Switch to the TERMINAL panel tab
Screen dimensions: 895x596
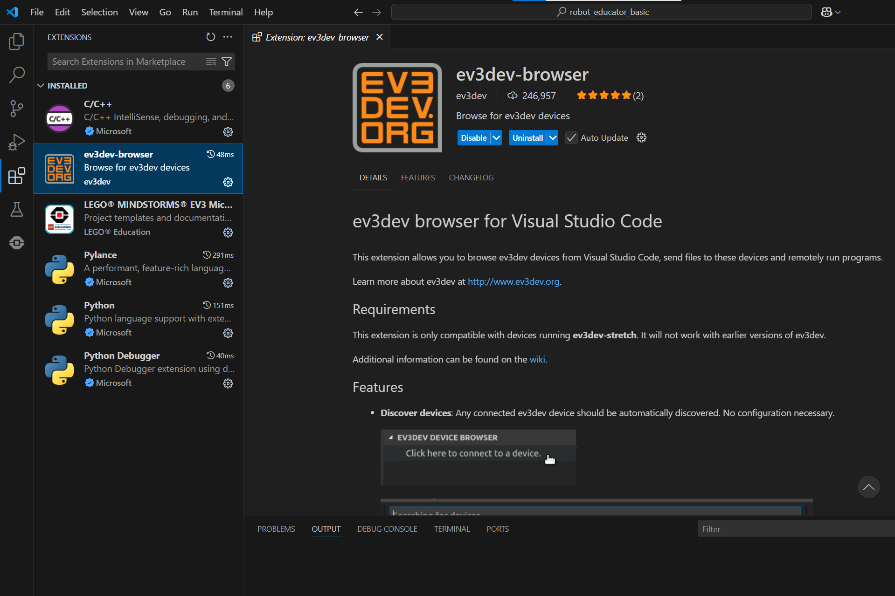[452, 529]
